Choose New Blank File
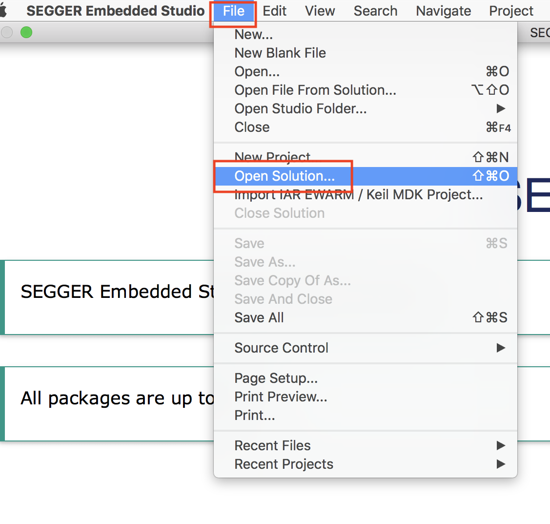 366,53
